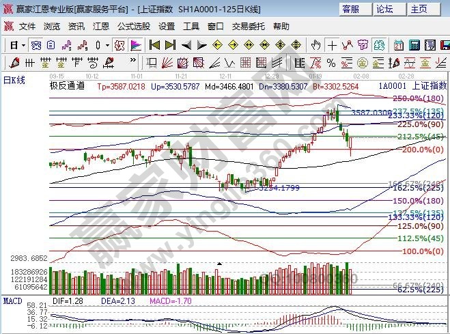Open the candlestick style dropdown arrow
The image size is (450, 334).
[107, 46]
